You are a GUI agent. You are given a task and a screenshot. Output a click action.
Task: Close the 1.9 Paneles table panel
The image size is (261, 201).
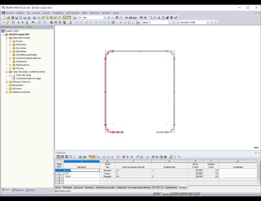pos(259,153)
